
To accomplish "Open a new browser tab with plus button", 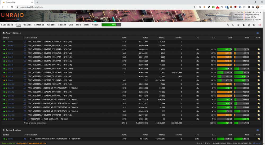I will coord(37,2).
